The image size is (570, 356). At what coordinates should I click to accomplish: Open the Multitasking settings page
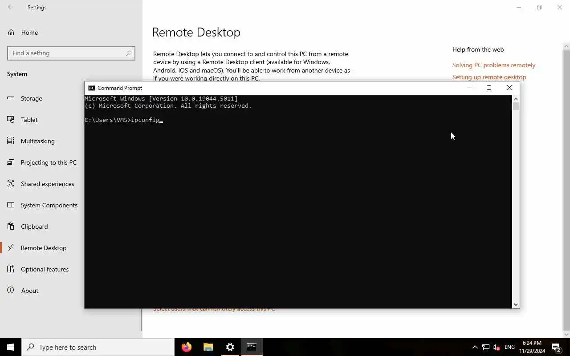[37, 141]
